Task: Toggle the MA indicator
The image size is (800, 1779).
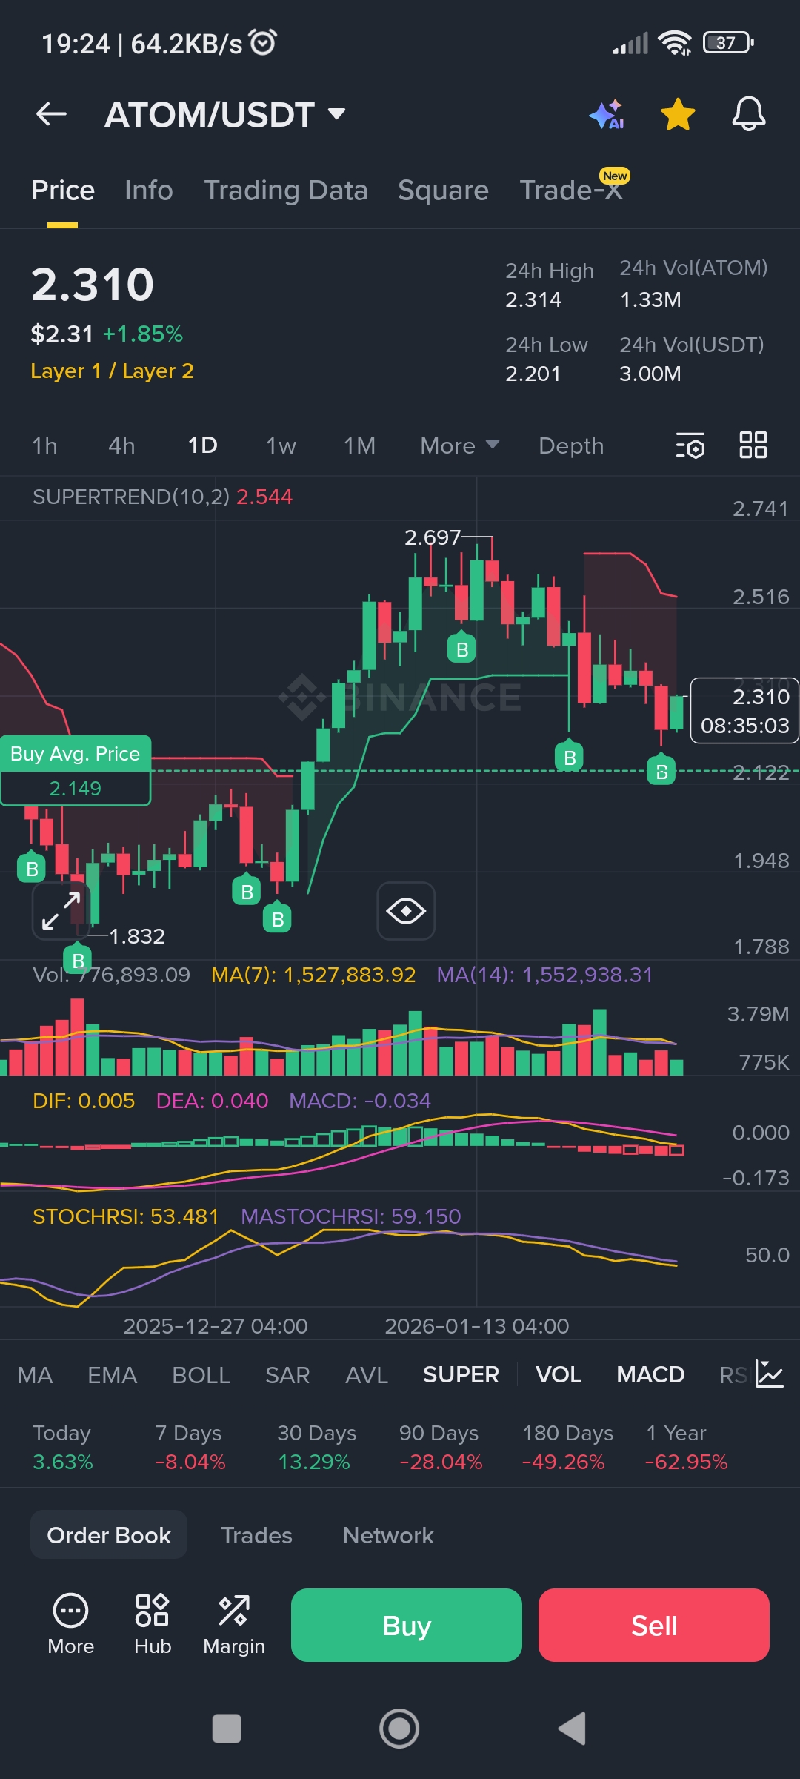Action: click(x=36, y=1375)
